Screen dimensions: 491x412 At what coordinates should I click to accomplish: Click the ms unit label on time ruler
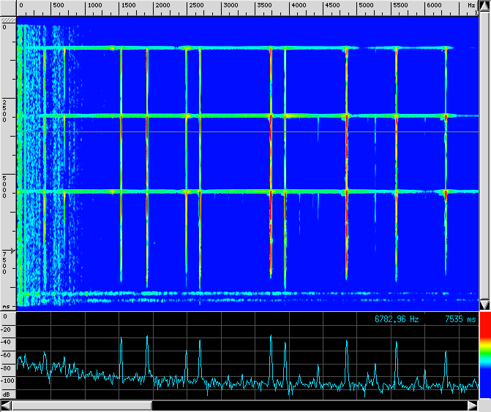[6, 307]
